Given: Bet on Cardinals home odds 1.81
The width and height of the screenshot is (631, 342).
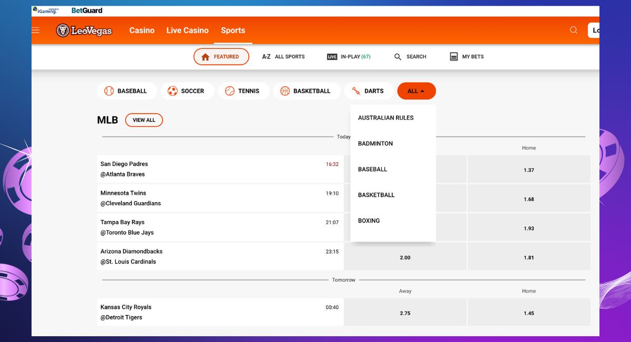Looking at the screenshot, I should pyautogui.click(x=529, y=257).
